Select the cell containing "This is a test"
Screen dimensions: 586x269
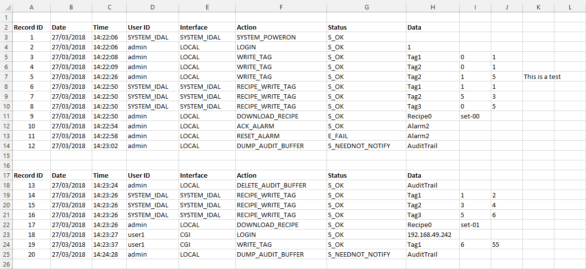[x=542, y=77]
